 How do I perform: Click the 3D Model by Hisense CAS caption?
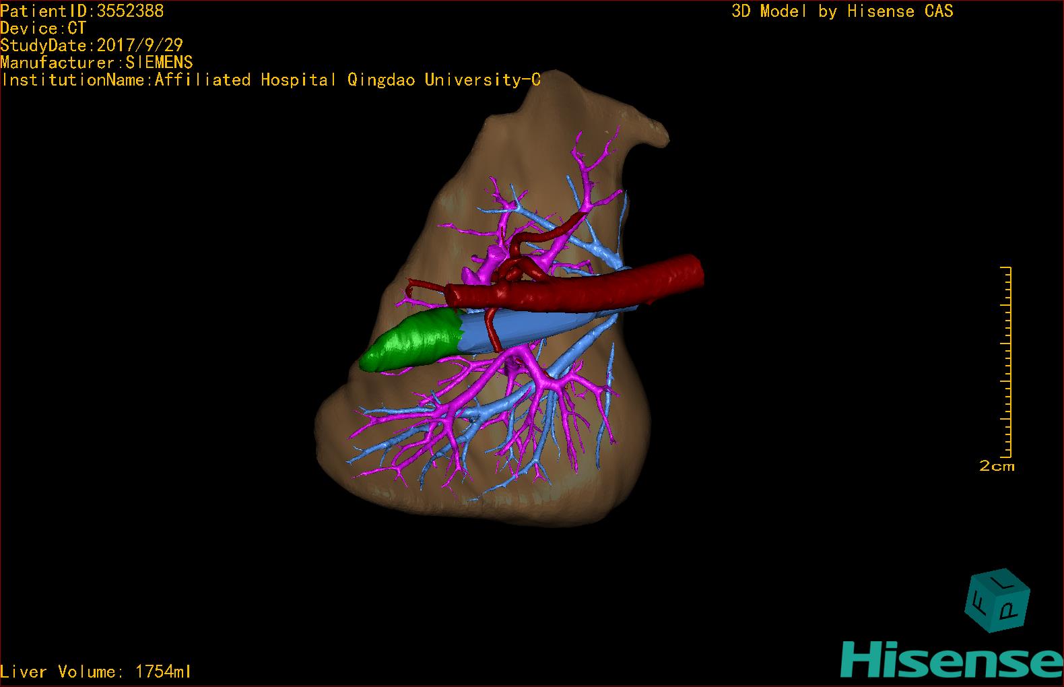pos(842,11)
